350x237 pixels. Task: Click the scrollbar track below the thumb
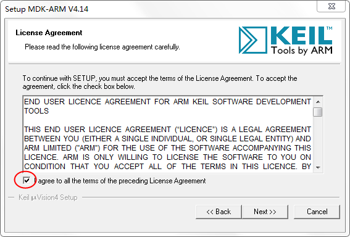[318, 139]
